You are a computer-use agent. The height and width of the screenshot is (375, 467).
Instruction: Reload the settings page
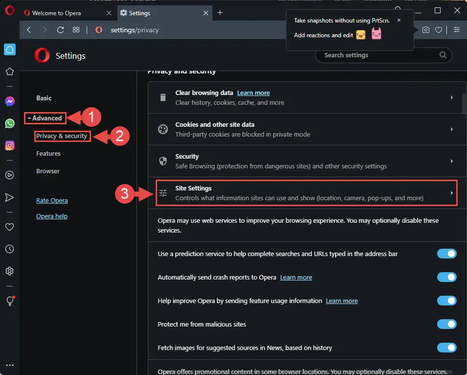(61, 30)
